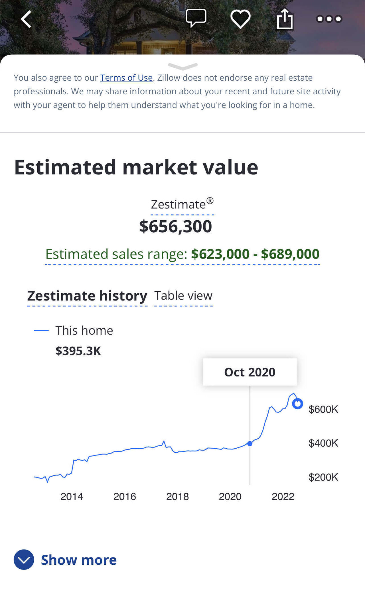Select the Oct 2020 data point on chart
This screenshot has width=365, height=594.
pyautogui.click(x=250, y=444)
